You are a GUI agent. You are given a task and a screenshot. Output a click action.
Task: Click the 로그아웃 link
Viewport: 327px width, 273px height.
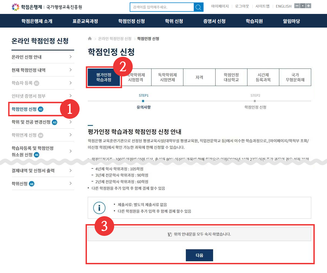tap(242, 6)
